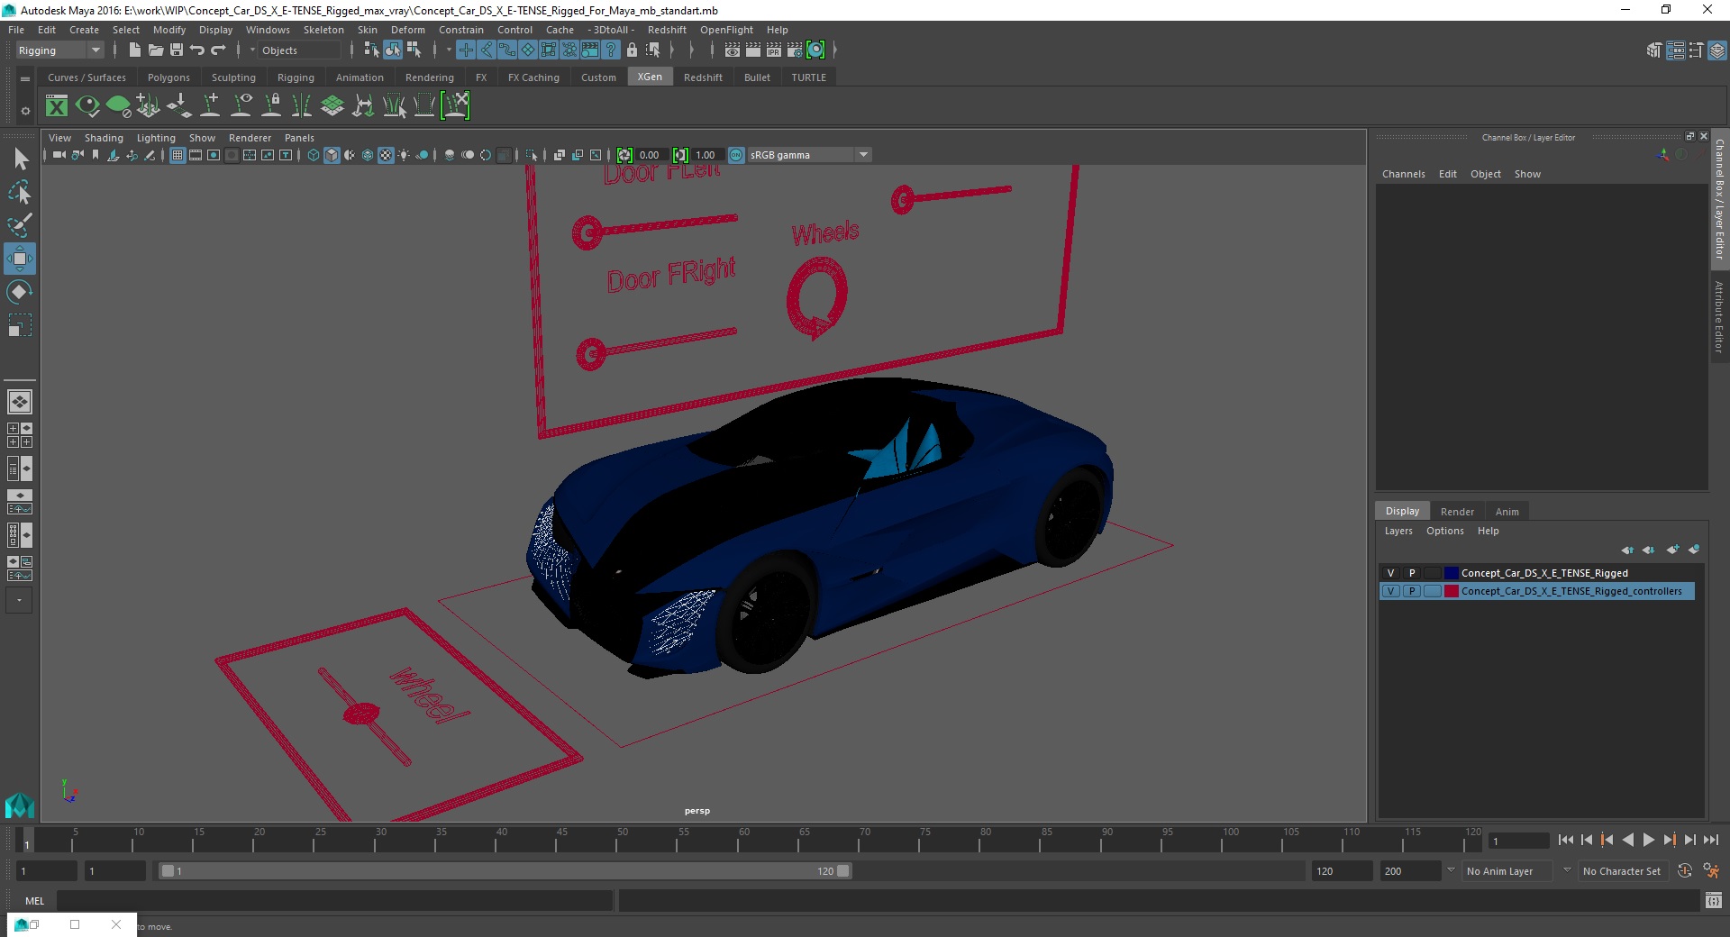1730x937 pixels.
Task: Select the Select Tool arrow
Action: click(20, 159)
